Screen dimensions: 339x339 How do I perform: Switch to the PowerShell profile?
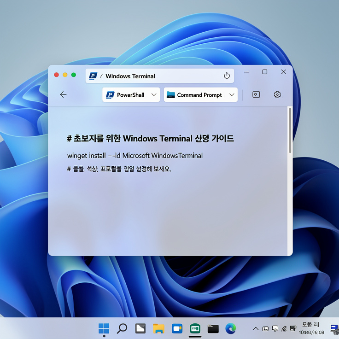(x=125, y=95)
